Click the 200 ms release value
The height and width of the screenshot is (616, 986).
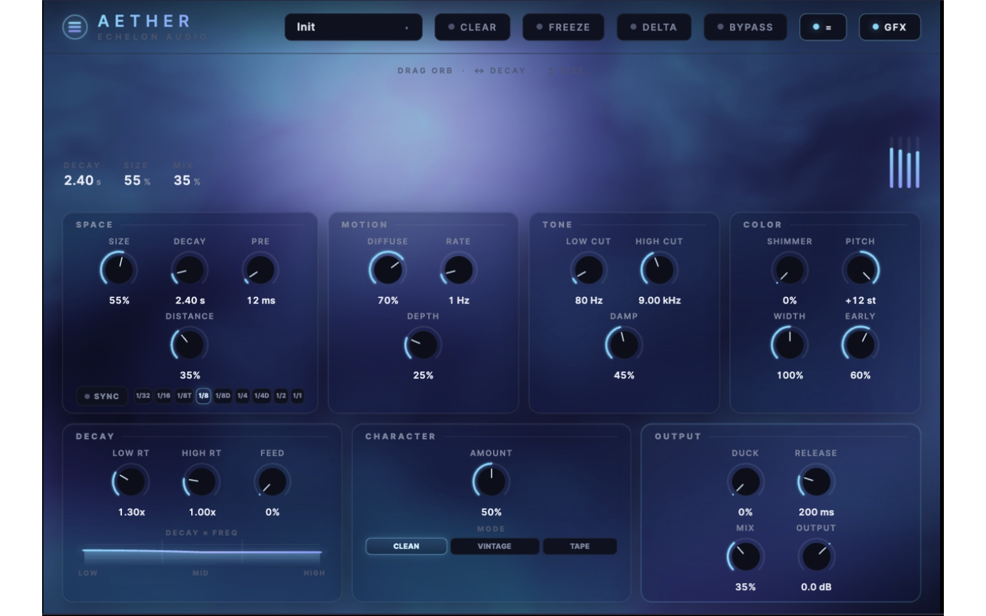(816, 512)
